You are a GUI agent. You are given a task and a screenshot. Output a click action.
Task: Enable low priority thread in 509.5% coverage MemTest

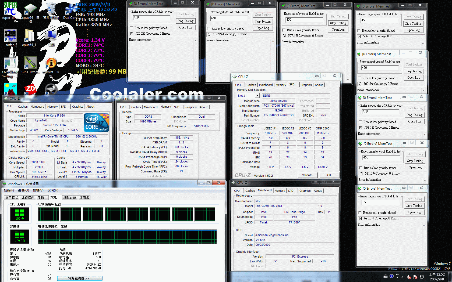359,78
